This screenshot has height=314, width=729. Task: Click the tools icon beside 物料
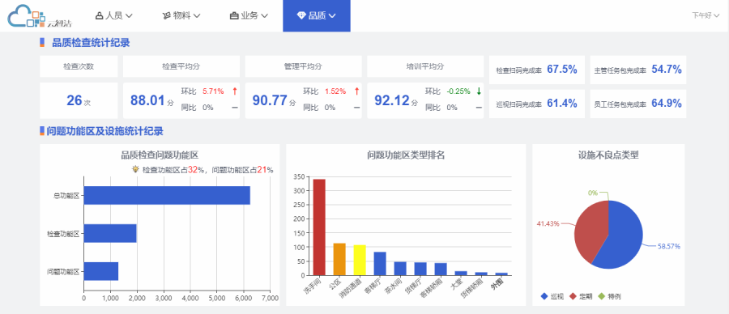166,16
